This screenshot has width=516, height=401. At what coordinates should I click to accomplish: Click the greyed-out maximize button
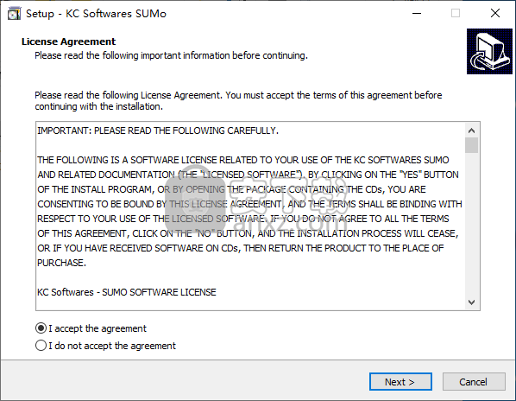click(x=456, y=14)
